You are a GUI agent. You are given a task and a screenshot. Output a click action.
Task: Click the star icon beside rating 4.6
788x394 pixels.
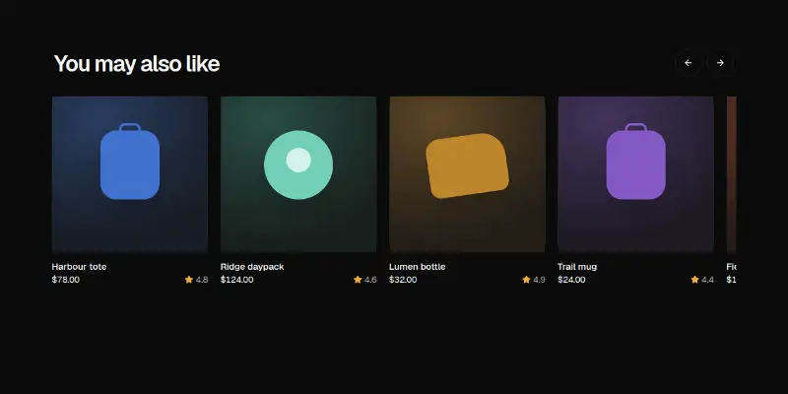click(358, 280)
